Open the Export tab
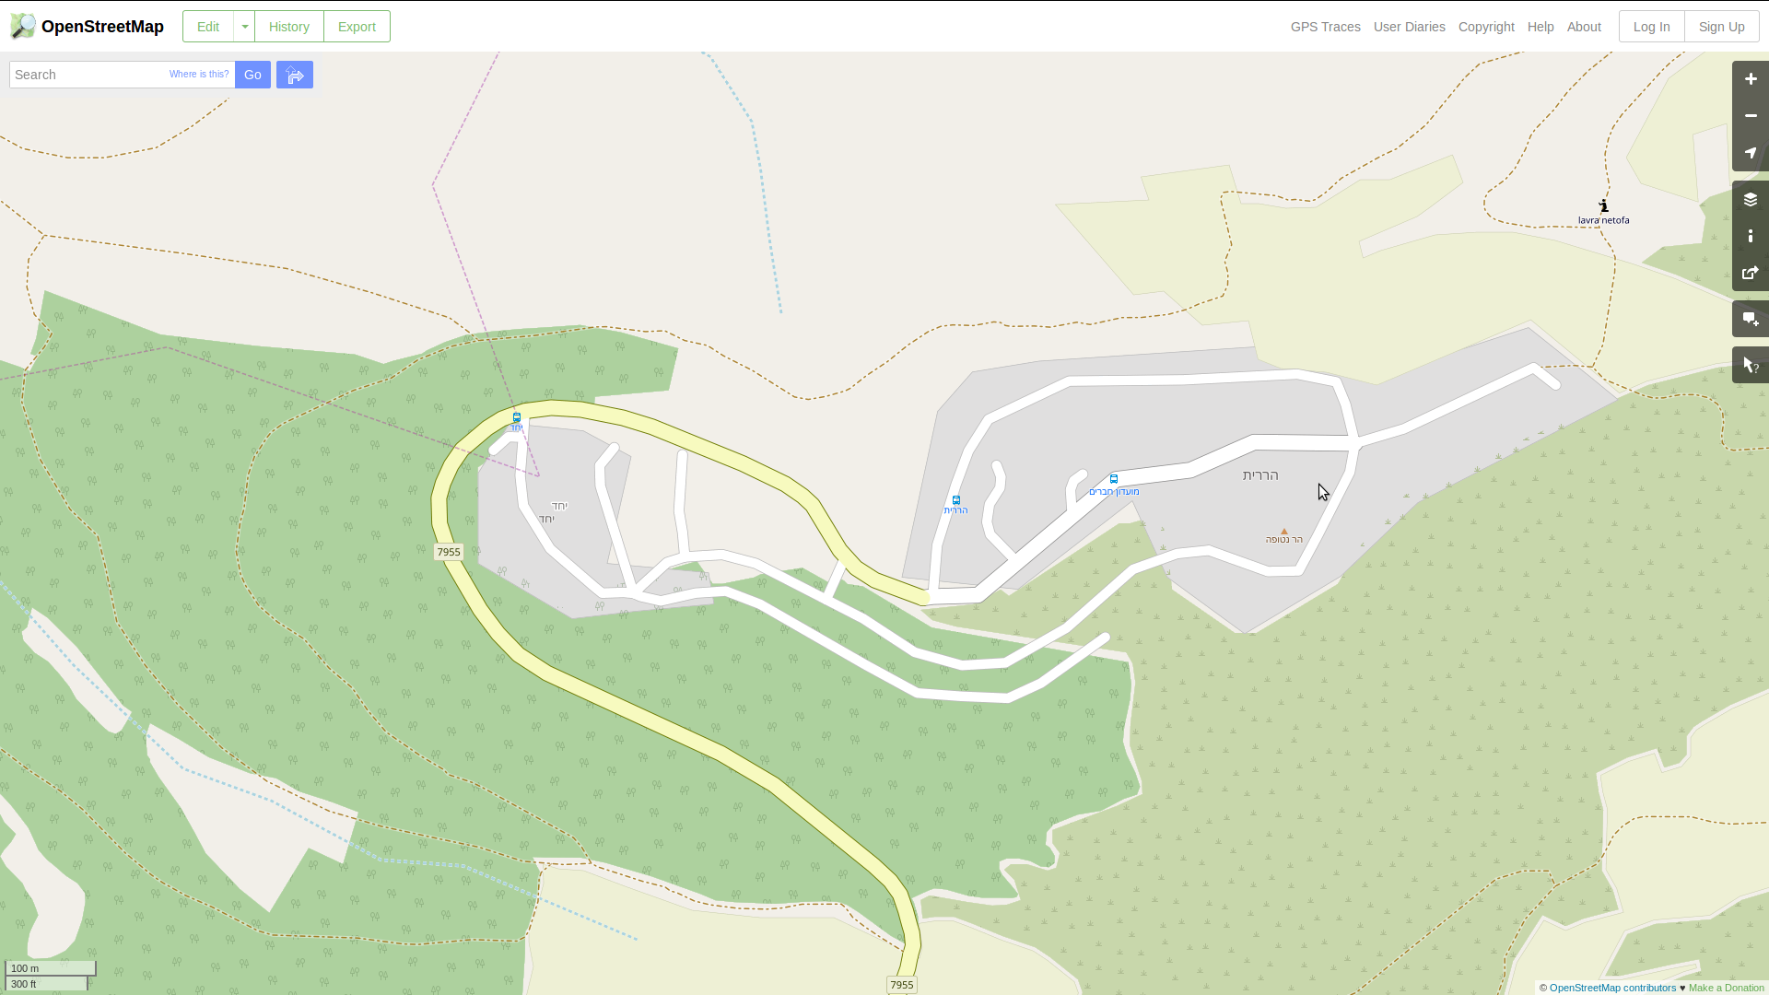The width and height of the screenshot is (1769, 995). point(357,27)
